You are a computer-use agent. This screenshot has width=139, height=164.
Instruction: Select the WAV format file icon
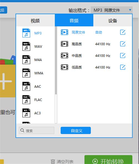[x=26, y=46]
